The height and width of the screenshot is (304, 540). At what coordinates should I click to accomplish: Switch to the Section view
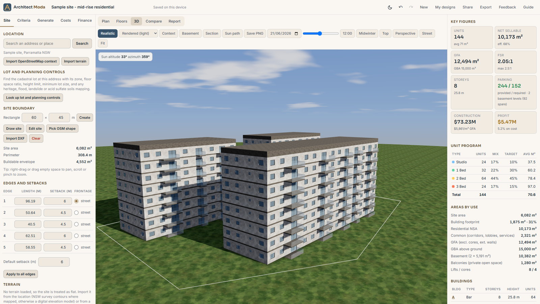click(212, 33)
